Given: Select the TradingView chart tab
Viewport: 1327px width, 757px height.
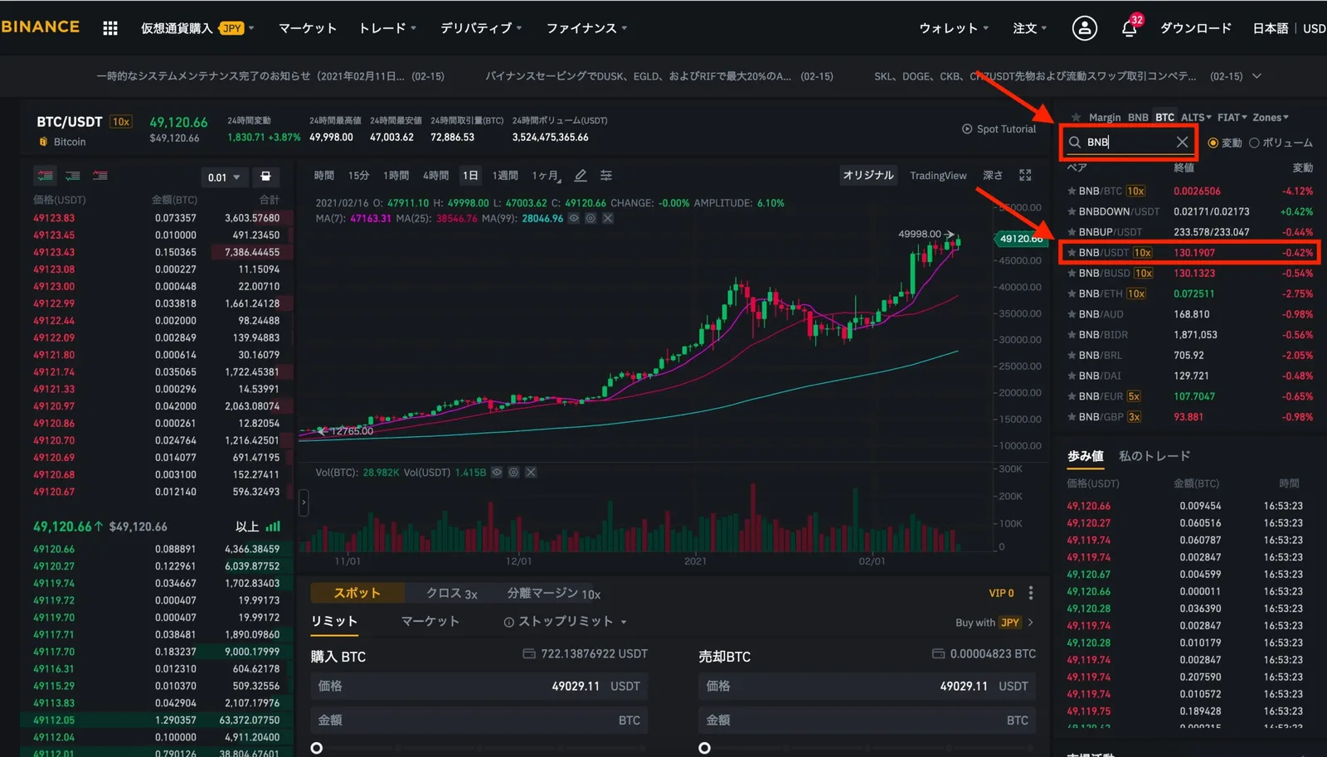Looking at the screenshot, I should coord(938,176).
